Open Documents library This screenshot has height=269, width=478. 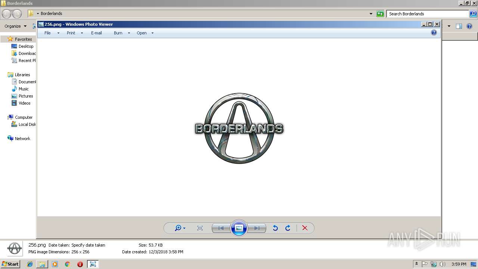tap(24, 82)
